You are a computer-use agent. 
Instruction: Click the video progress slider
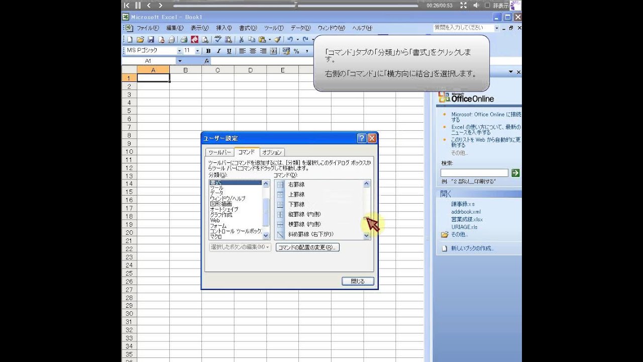[x=296, y=6]
